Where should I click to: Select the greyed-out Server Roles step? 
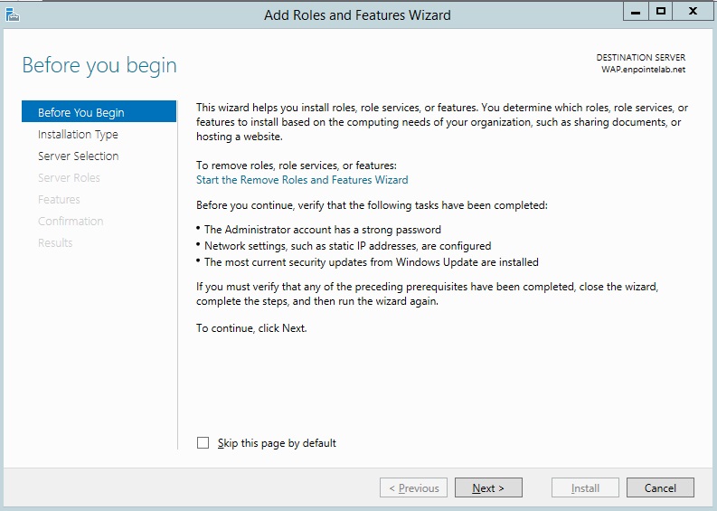coord(69,178)
